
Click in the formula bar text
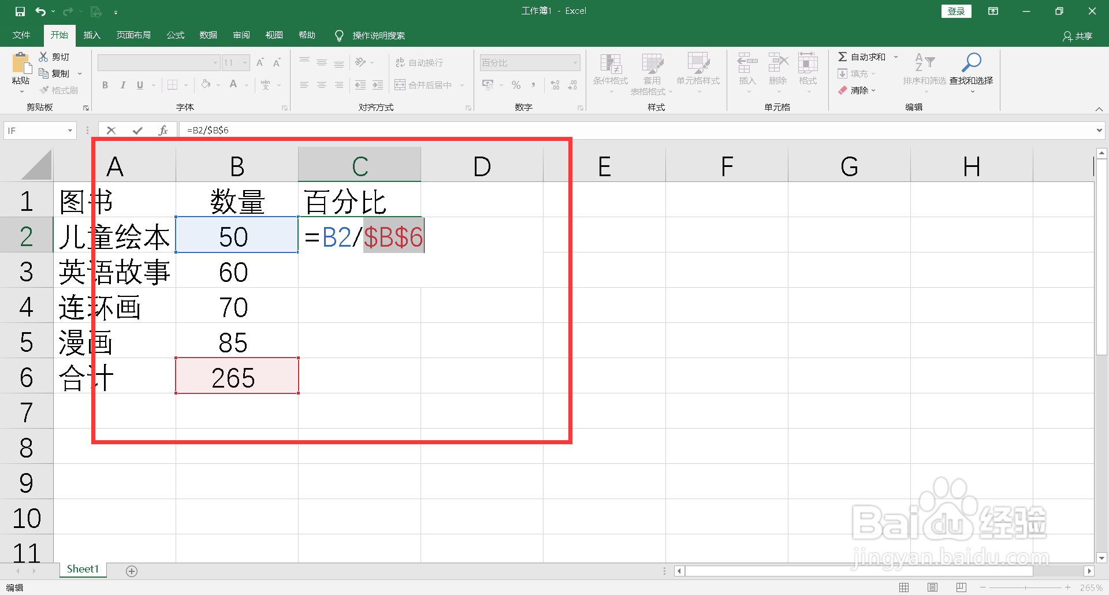208,131
